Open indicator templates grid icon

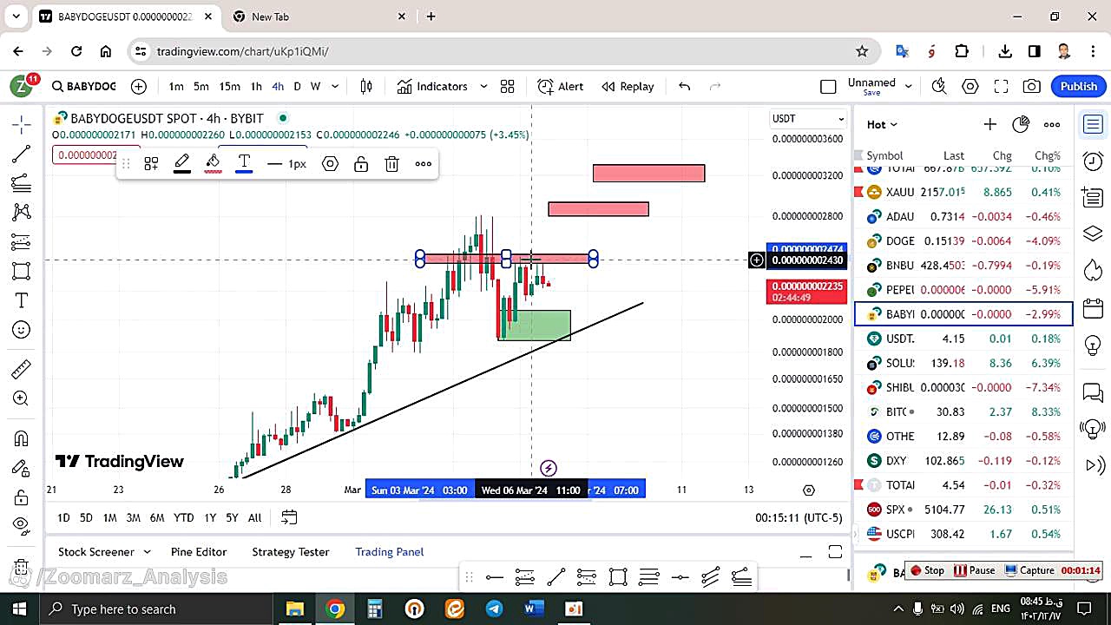pos(508,86)
